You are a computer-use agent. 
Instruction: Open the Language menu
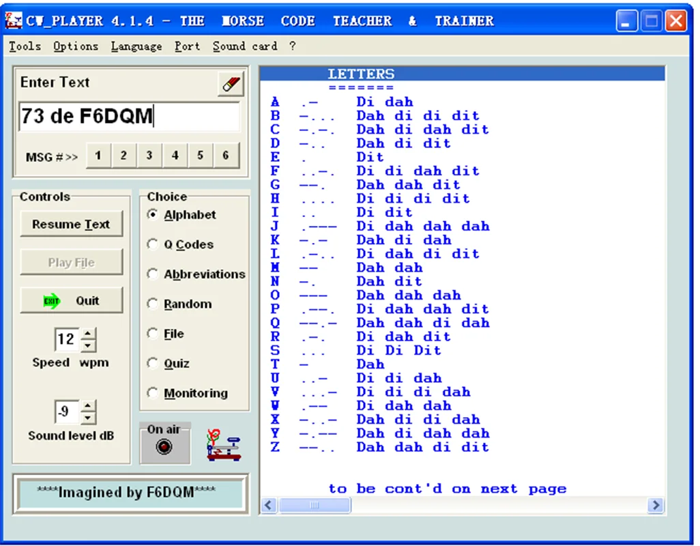136,46
